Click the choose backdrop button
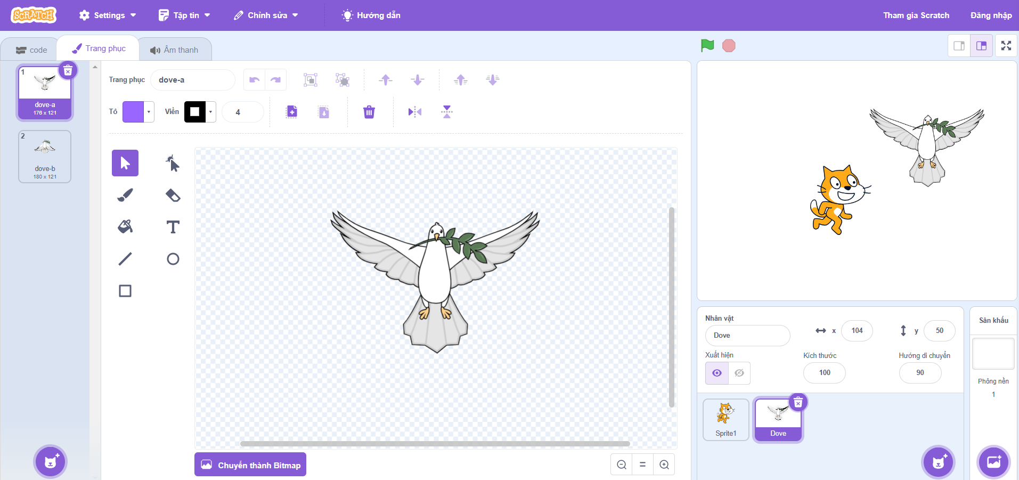Screen dimensions: 1019x480 coord(994,461)
